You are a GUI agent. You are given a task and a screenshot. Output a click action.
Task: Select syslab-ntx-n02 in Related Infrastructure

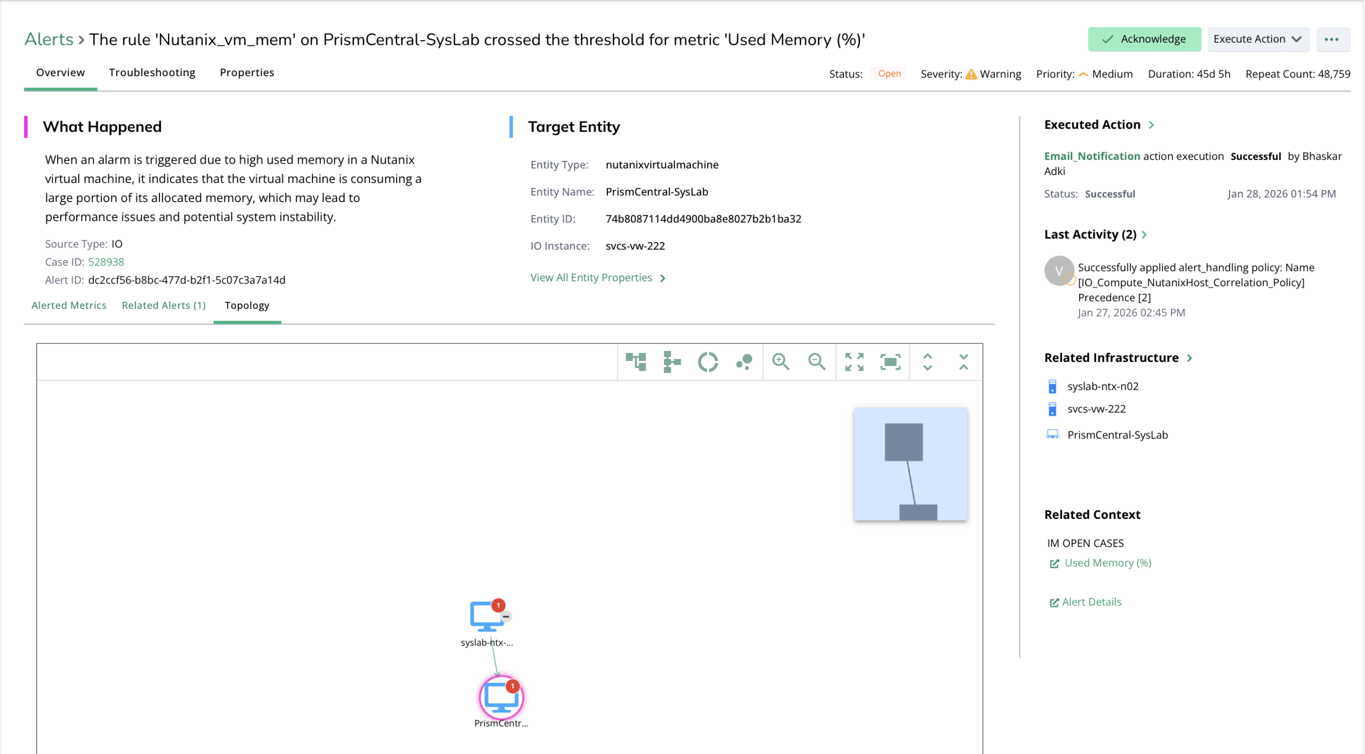pos(1102,386)
